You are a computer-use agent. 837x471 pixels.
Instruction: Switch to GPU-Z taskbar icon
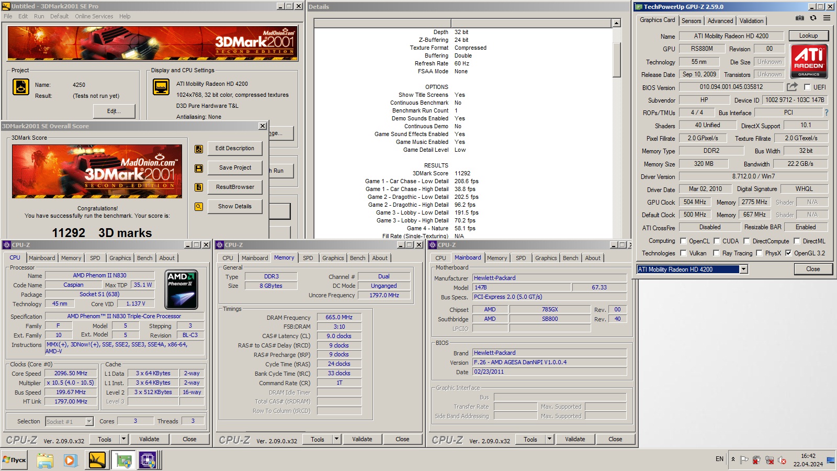point(124,460)
